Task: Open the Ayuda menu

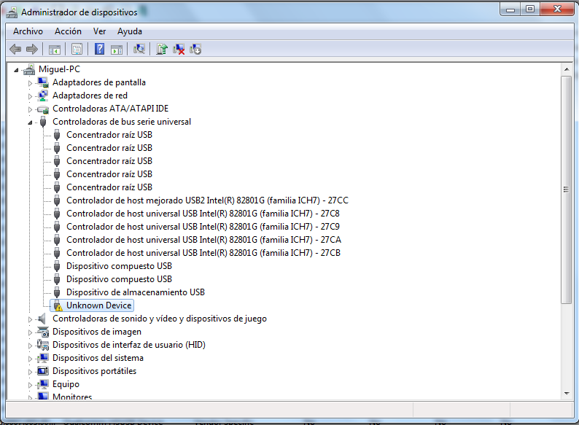Action: [130, 31]
